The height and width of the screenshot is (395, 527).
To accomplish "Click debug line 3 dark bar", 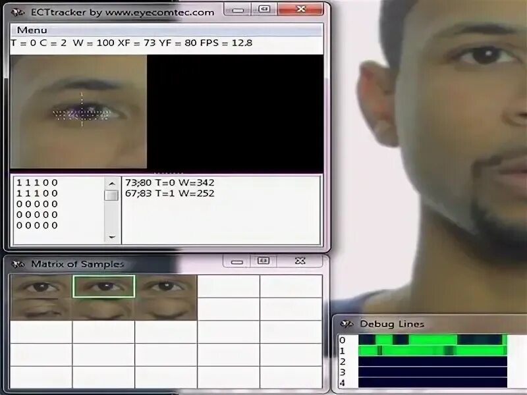I will click(x=433, y=372).
